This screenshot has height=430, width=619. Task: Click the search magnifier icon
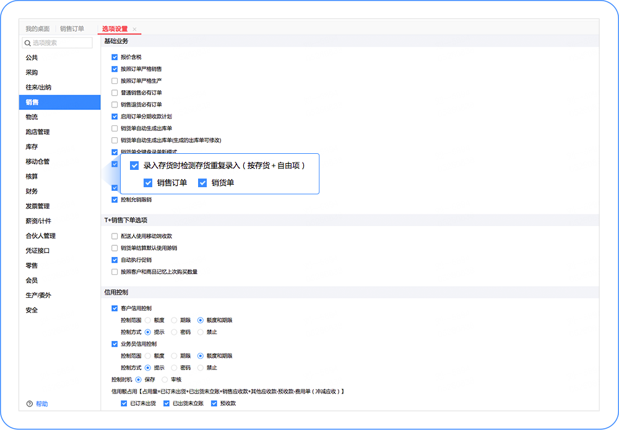click(x=28, y=43)
